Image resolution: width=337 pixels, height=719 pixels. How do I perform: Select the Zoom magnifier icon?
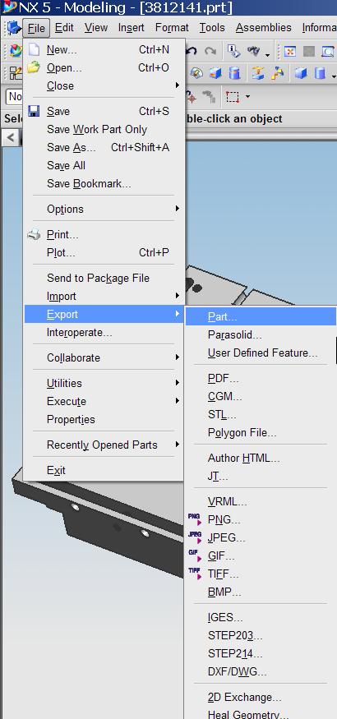click(x=327, y=51)
